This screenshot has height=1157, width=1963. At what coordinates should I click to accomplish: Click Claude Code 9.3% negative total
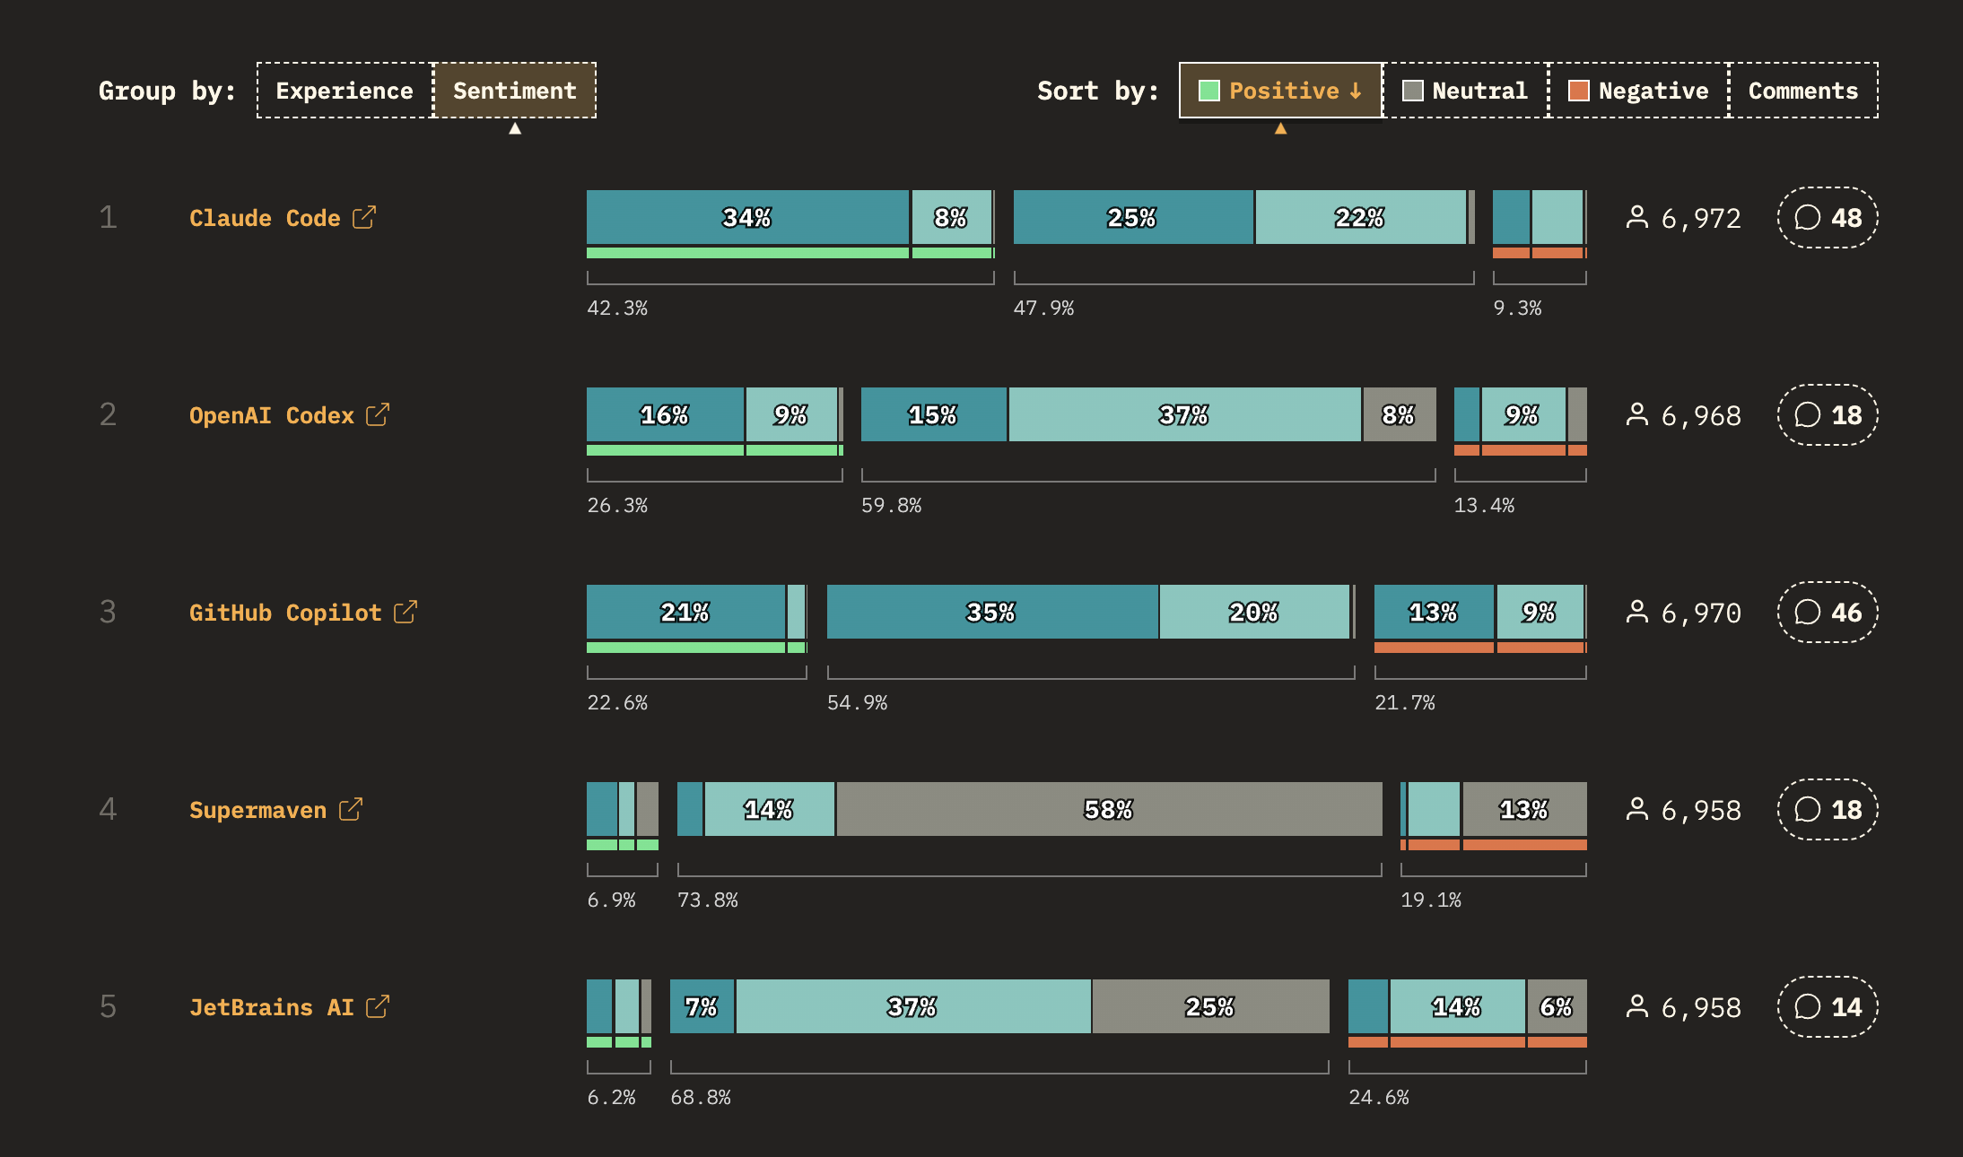[x=1517, y=308]
